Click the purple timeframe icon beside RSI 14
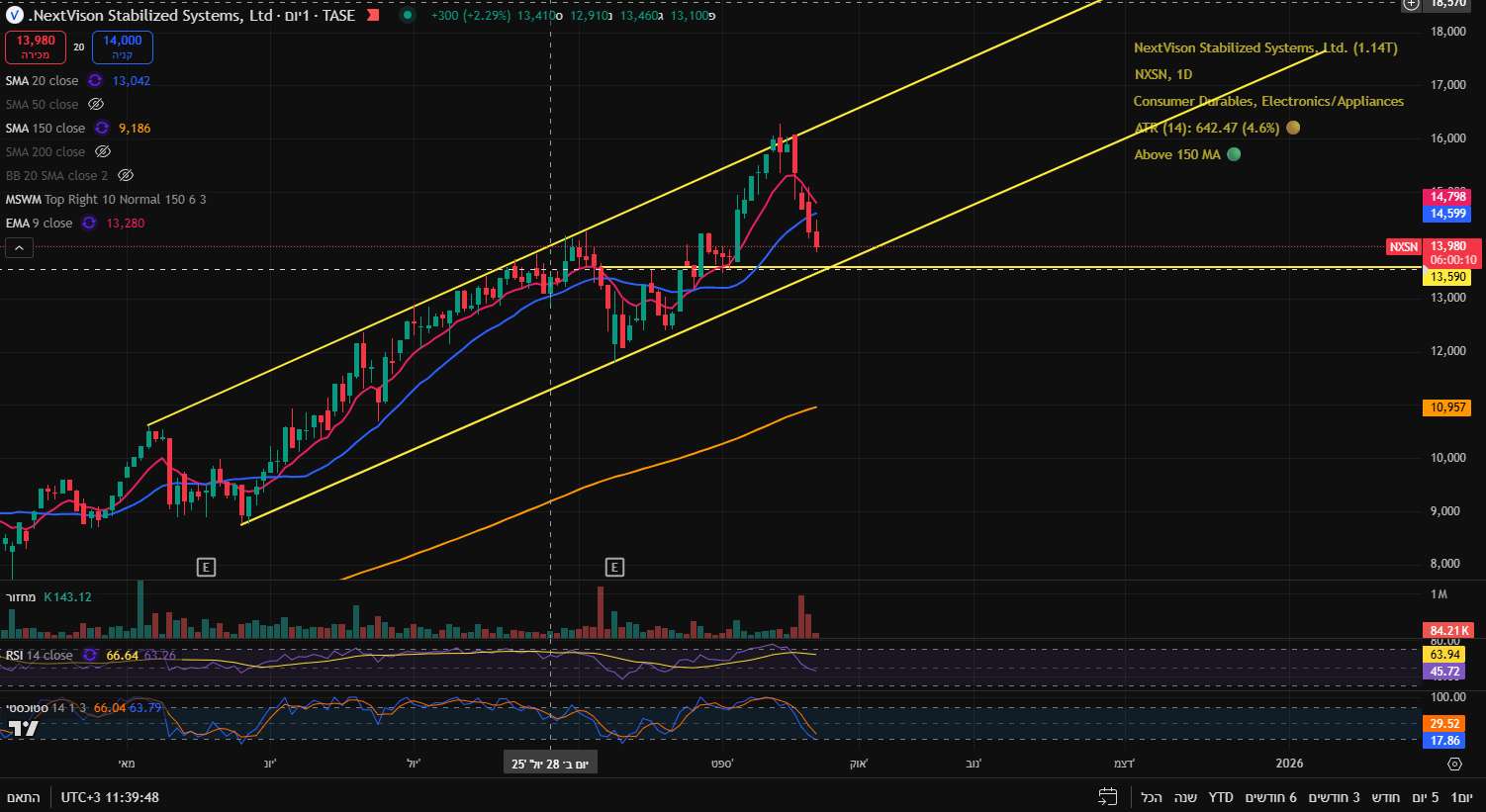Viewport: 1486px width, 812px height. pyautogui.click(x=90, y=655)
